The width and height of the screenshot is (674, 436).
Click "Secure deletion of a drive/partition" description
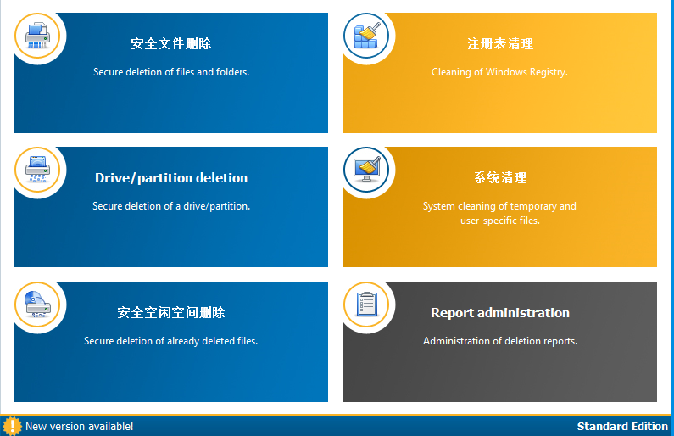click(x=171, y=206)
